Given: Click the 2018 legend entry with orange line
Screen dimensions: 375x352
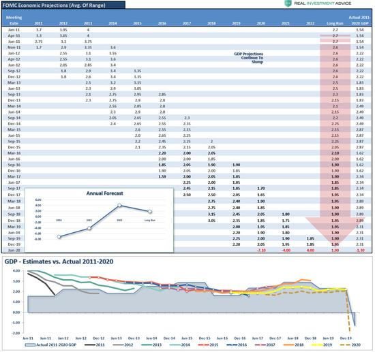Looking at the screenshot, I should 293,345.
